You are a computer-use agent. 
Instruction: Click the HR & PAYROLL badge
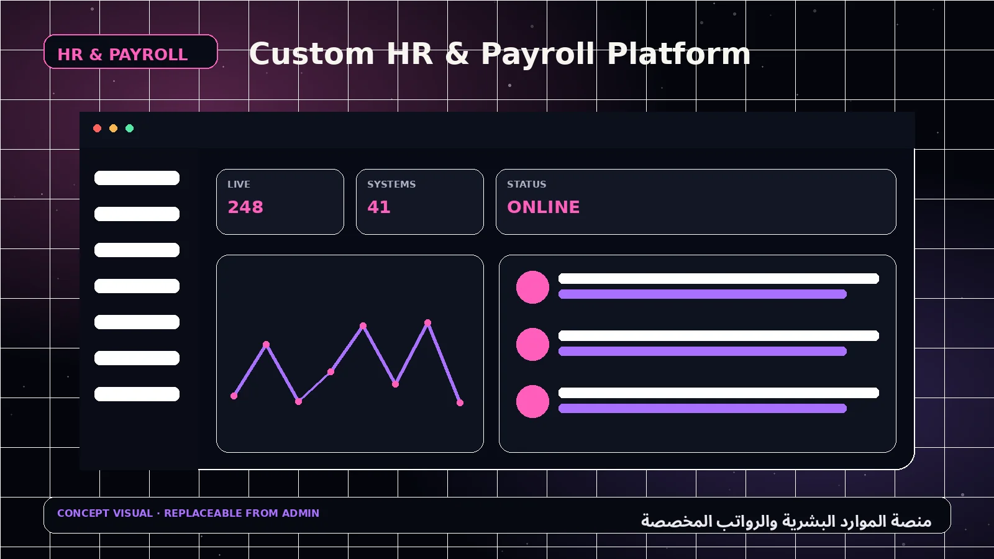[x=130, y=52]
